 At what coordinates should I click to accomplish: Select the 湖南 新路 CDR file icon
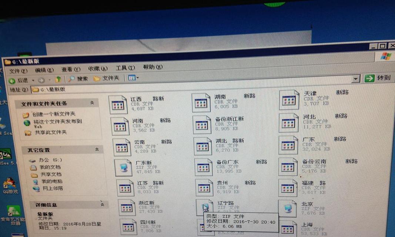click(201, 103)
